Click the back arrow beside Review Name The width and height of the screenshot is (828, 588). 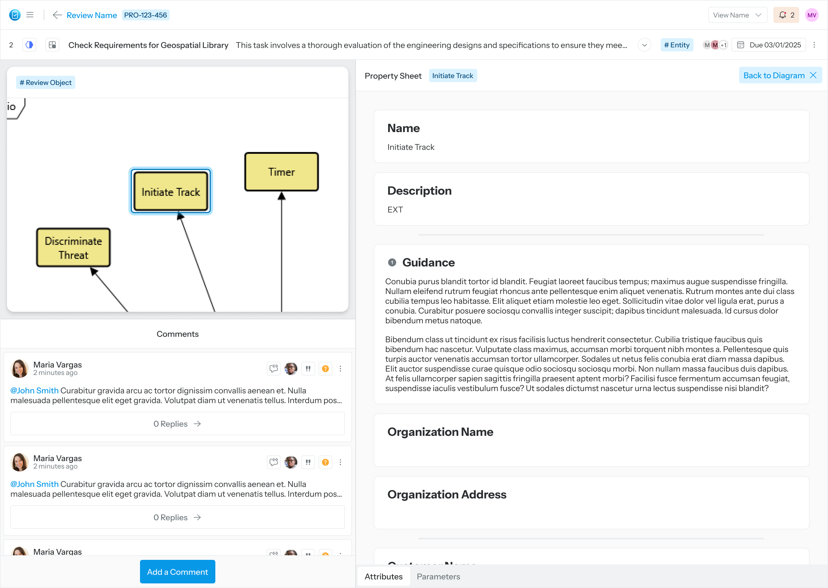(x=57, y=15)
